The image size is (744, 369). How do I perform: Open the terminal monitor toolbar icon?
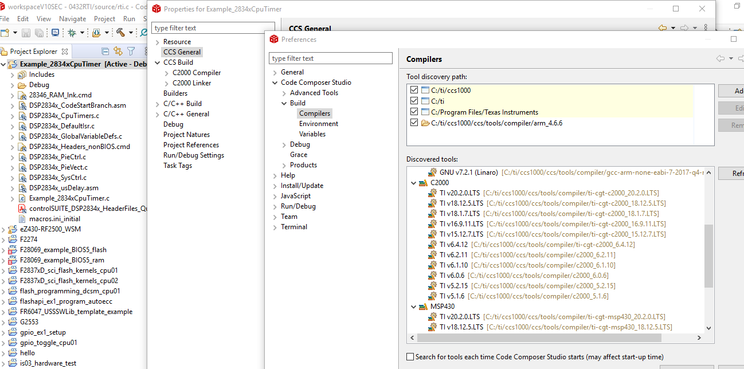click(x=55, y=33)
